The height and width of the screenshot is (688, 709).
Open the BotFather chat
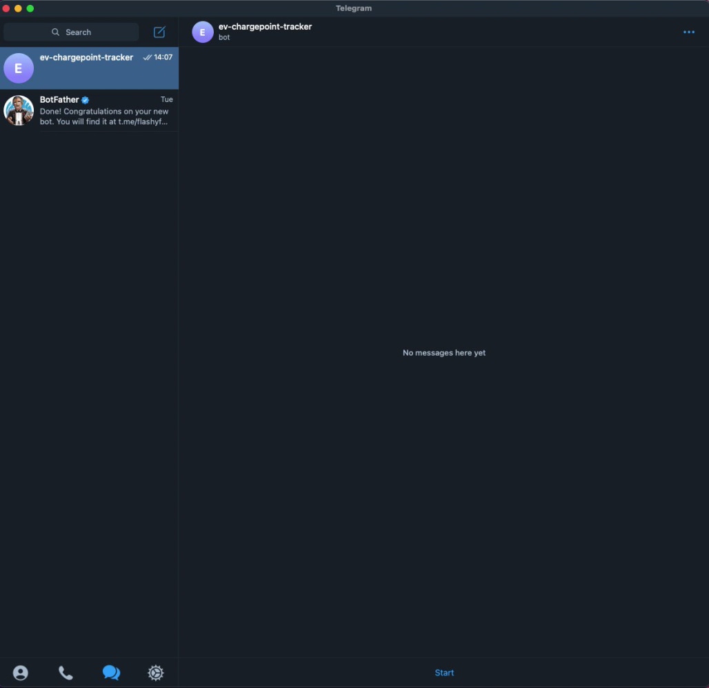89,110
